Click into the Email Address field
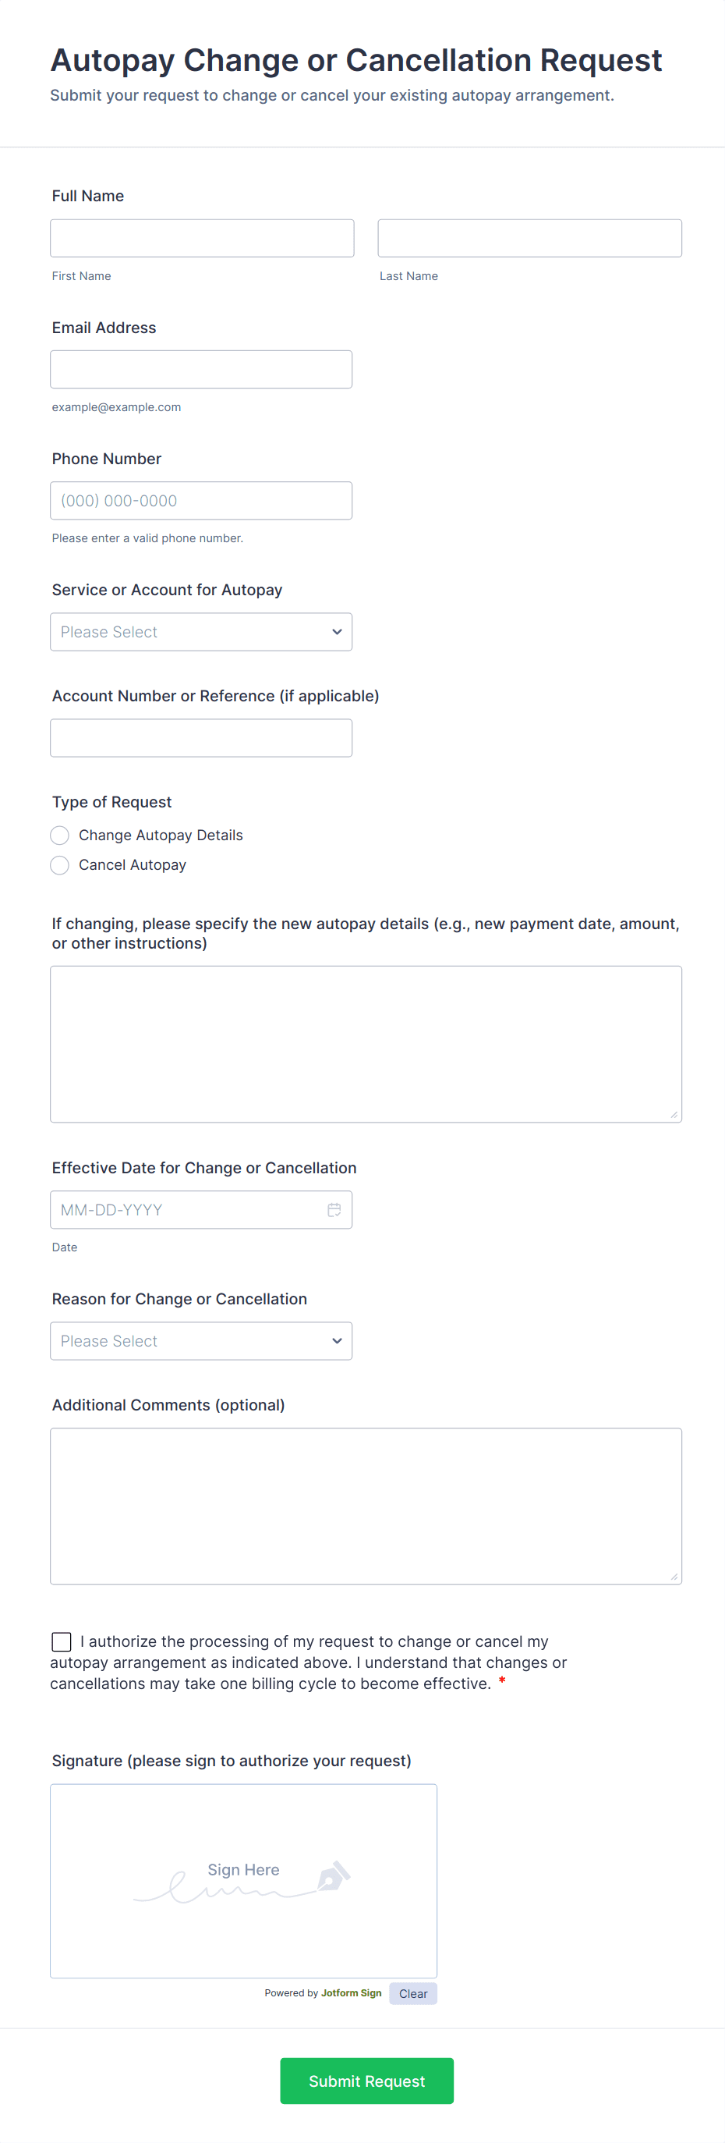Image resolution: width=725 pixels, height=2143 pixels. (x=201, y=369)
